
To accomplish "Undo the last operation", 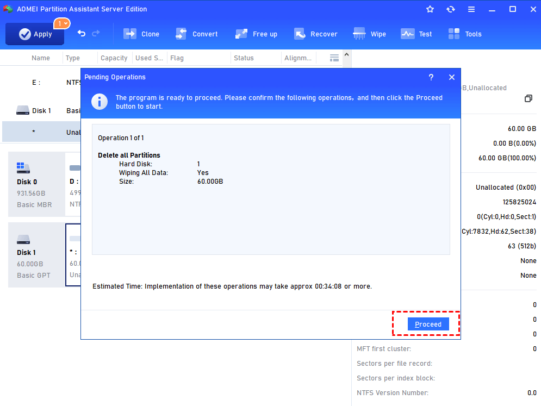I will [x=82, y=33].
